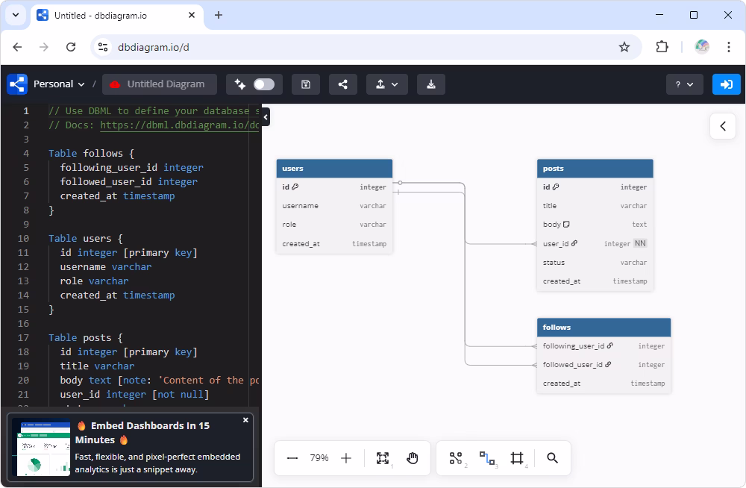The height and width of the screenshot is (488, 746).
Task: Expand the right side panel chevron
Action: pos(723,126)
